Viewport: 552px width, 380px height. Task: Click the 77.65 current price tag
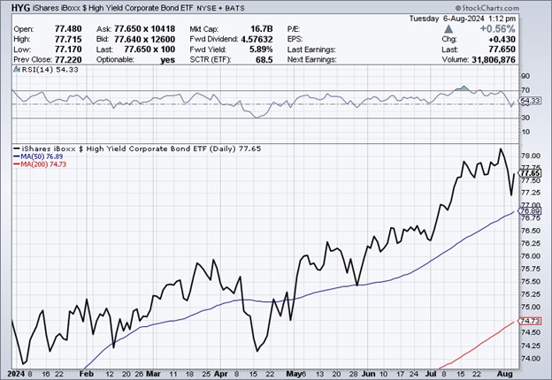coord(529,172)
